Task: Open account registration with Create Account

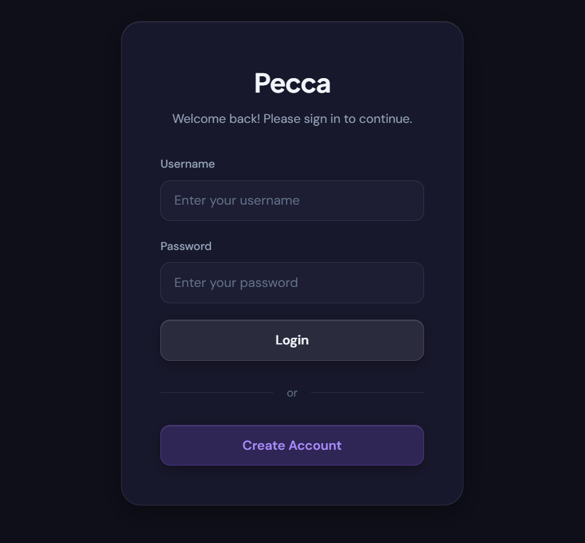Action: point(292,445)
